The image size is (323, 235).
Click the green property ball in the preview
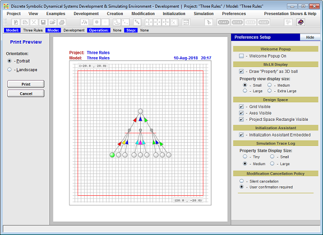click(x=112, y=155)
